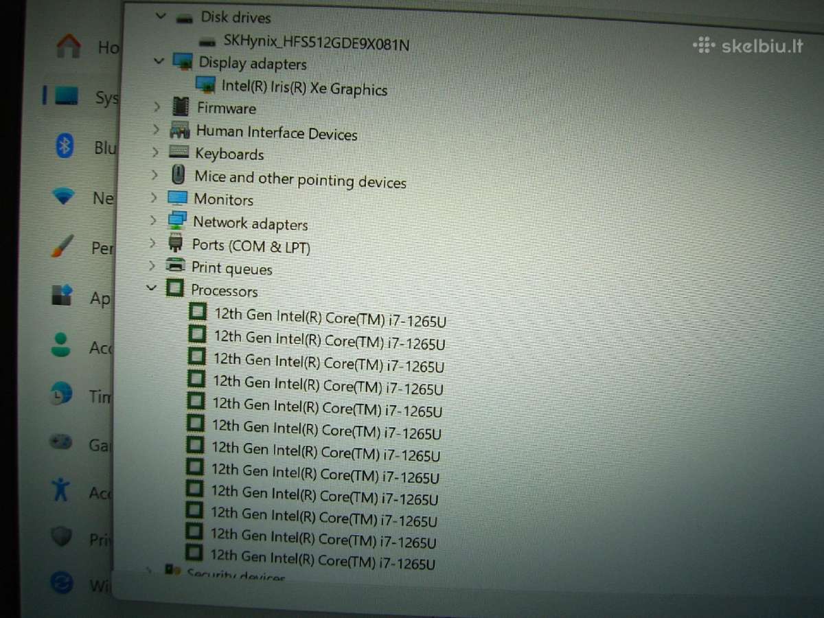Click the Accessibility figure icon
Viewport: 824px width, 618px height.
click(61, 490)
